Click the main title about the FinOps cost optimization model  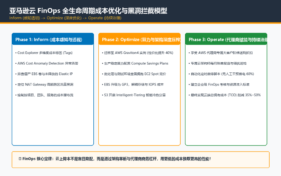(x=88, y=11)
